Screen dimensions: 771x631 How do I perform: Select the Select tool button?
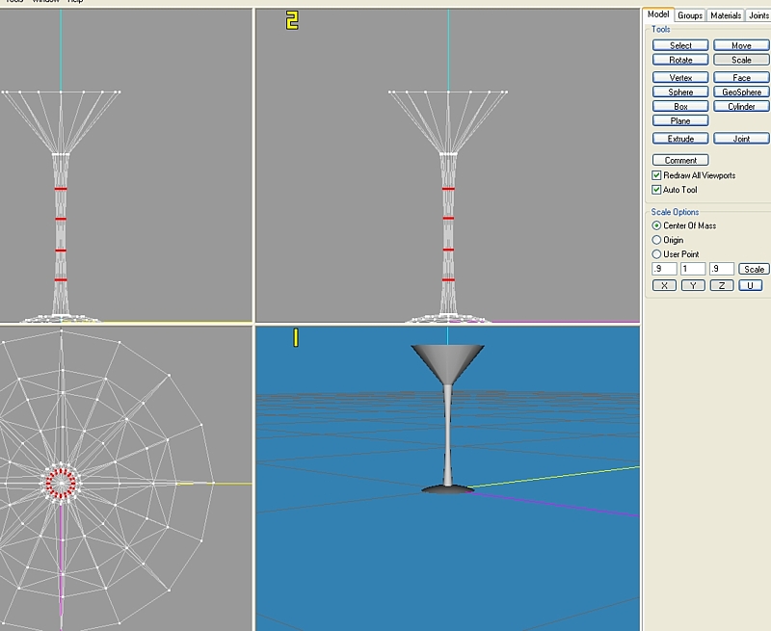(680, 45)
